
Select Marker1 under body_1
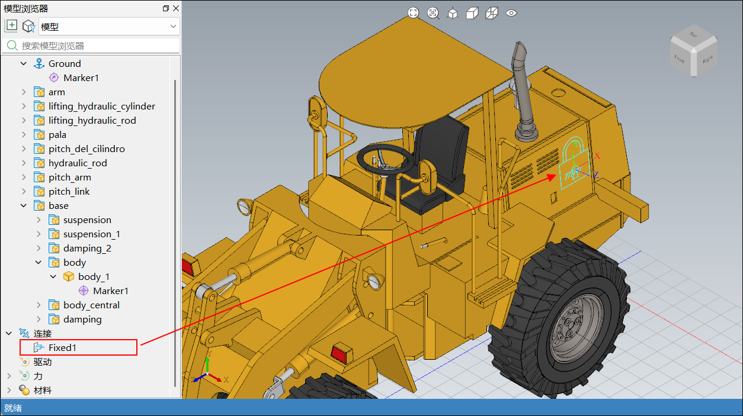[x=110, y=291]
